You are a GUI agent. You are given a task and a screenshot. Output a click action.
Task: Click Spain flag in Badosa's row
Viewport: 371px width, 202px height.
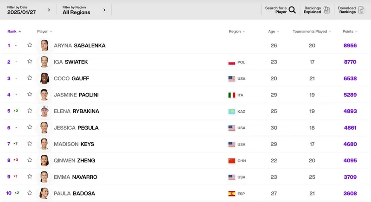[x=232, y=194]
